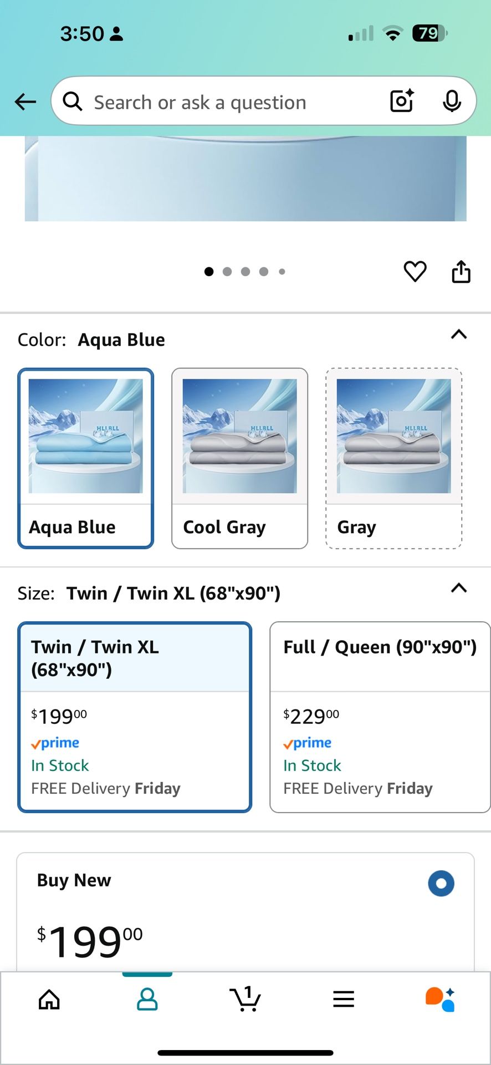Open the shopping cart icon
The image size is (491, 1065).
pos(245,999)
